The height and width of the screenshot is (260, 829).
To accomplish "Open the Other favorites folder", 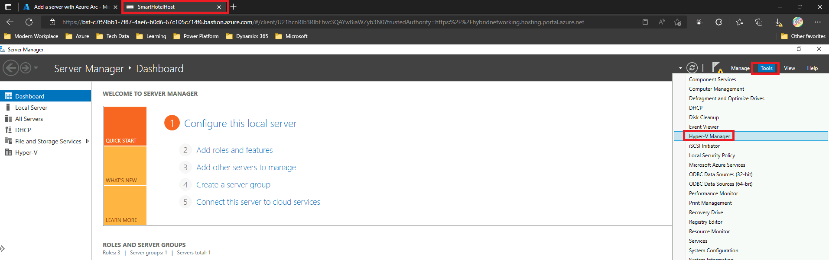I will (803, 36).
